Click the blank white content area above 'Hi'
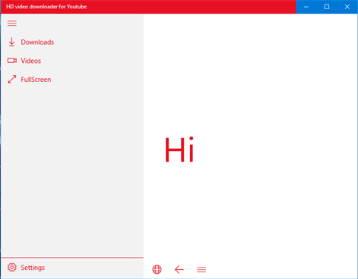This screenshot has width=358, height=279. point(250,74)
